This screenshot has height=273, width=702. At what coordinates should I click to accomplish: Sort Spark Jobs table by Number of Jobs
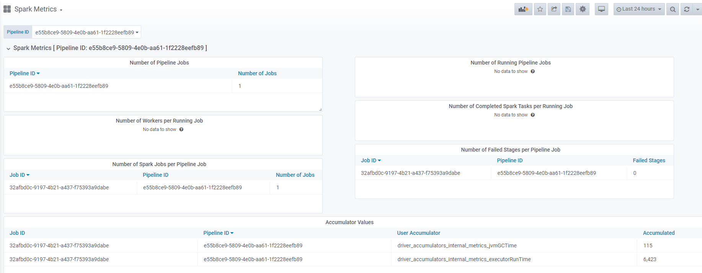[x=295, y=175]
